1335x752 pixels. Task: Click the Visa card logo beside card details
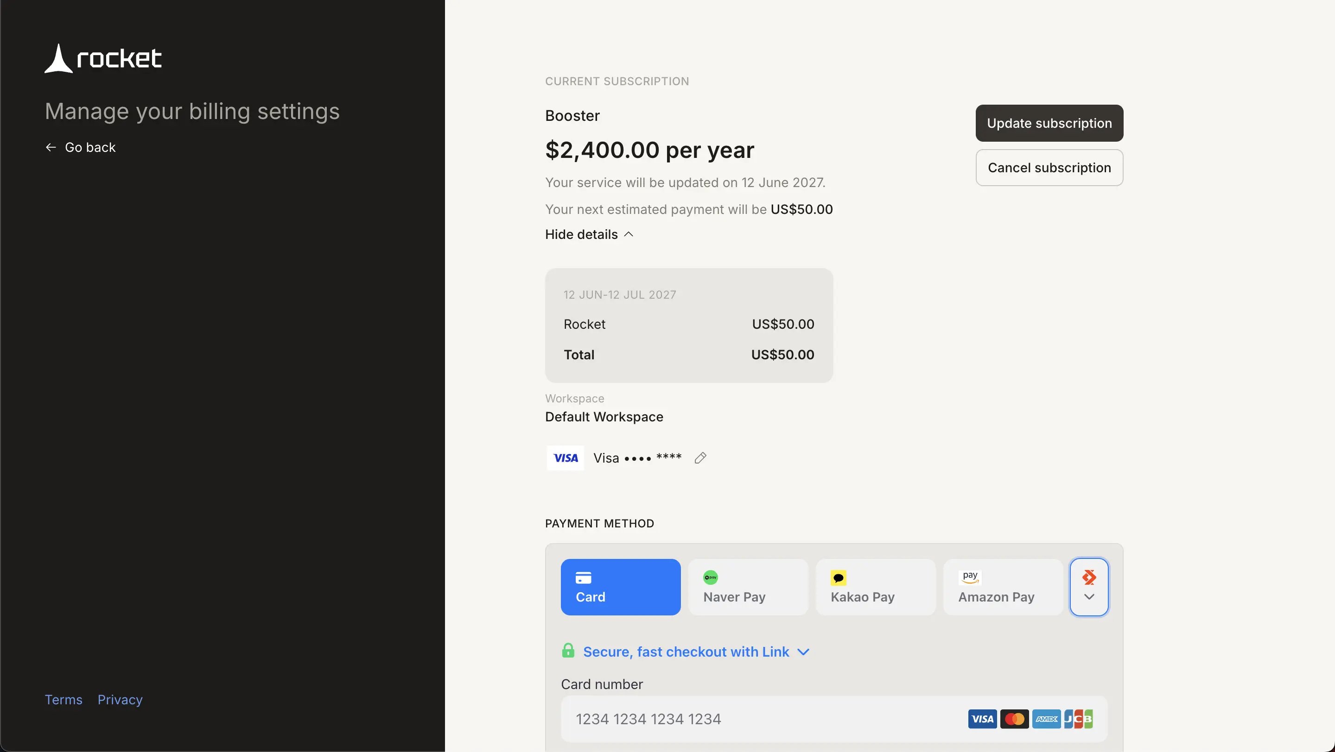tap(566, 458)
